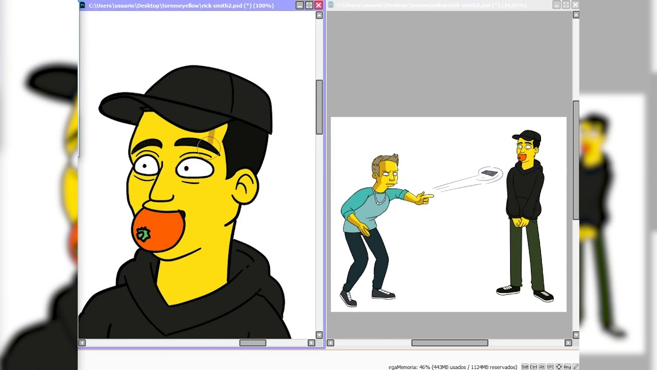Click scroll-left arrow in 16.66% window
The image size is (657, 370).
[331, 343]
